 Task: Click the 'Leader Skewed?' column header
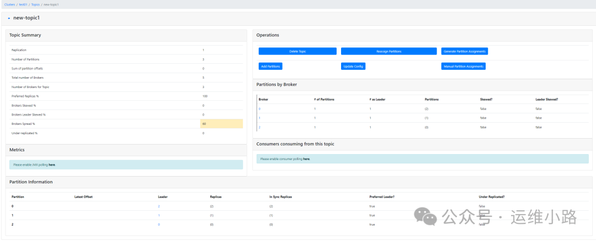pos(546,99)
